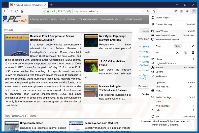Open NEWS in site navigation
The width and height of the screenshot is (199, 133).
(54, 19)
